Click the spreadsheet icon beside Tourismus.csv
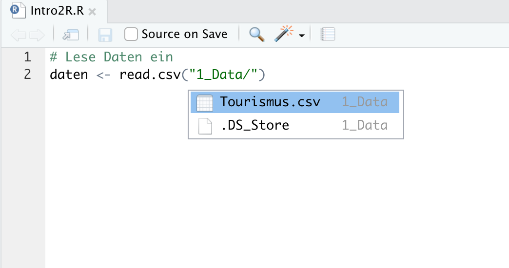Image resolution: width=509 pixels, height=268 pixels. (x=205, y=103)
